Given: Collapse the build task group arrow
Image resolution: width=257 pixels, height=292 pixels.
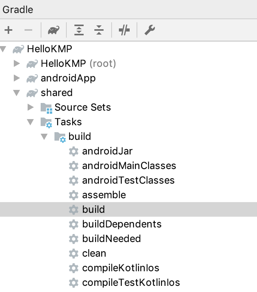Looking at the screenshot, I should pos(44,136).
